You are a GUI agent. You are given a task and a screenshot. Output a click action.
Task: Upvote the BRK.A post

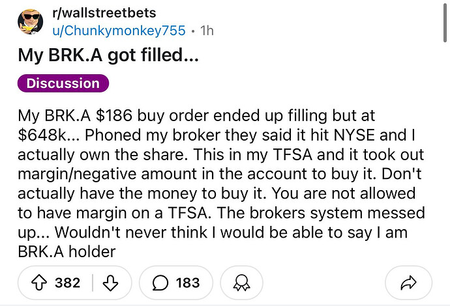point(38,283)
